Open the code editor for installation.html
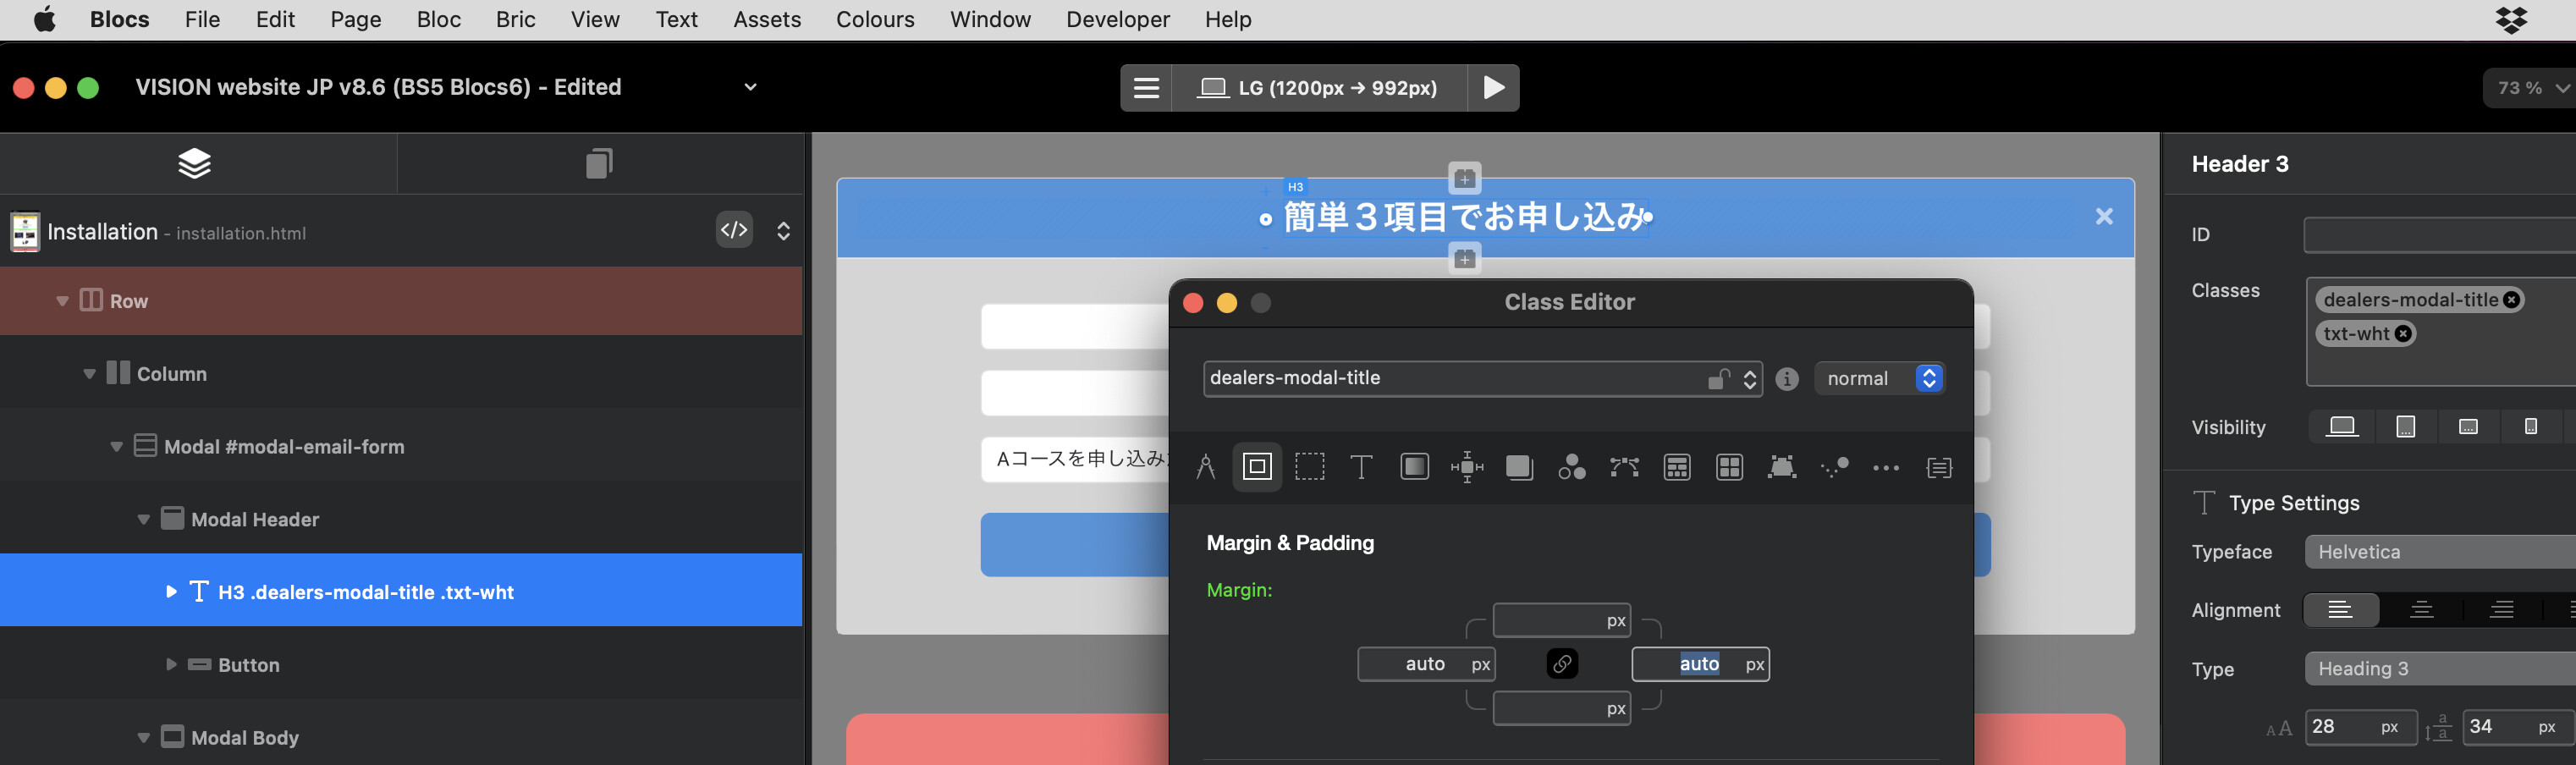The image size is (2576, 765). (734, 231)
